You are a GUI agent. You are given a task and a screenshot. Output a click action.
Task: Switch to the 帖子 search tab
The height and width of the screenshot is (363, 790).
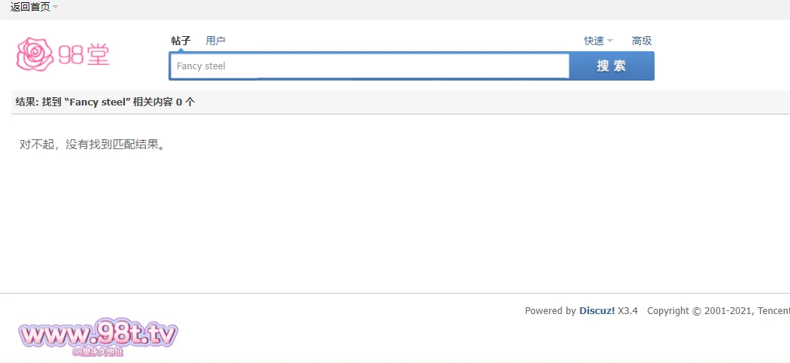pos(181,41)
